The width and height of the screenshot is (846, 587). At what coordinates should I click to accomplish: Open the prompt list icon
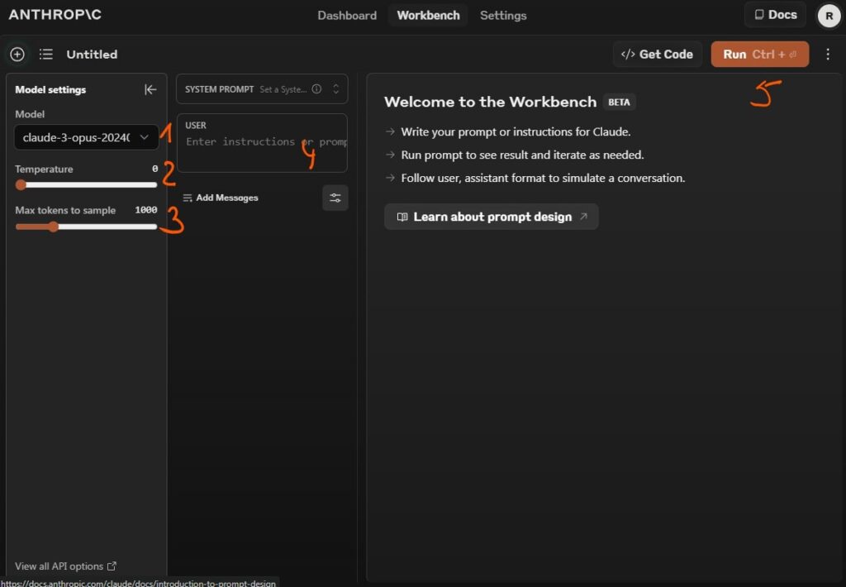pos(46,55)
